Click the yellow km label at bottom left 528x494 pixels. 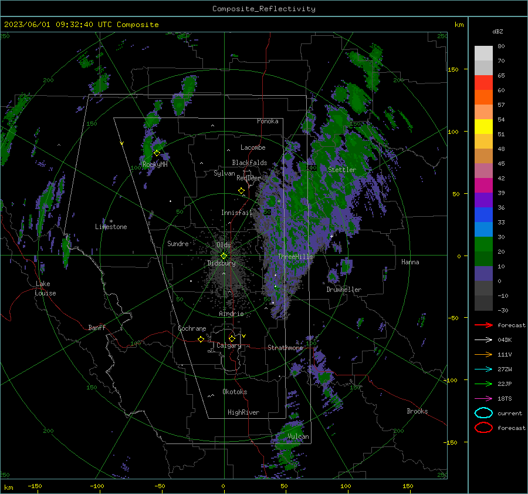click(x=8, y=488)
